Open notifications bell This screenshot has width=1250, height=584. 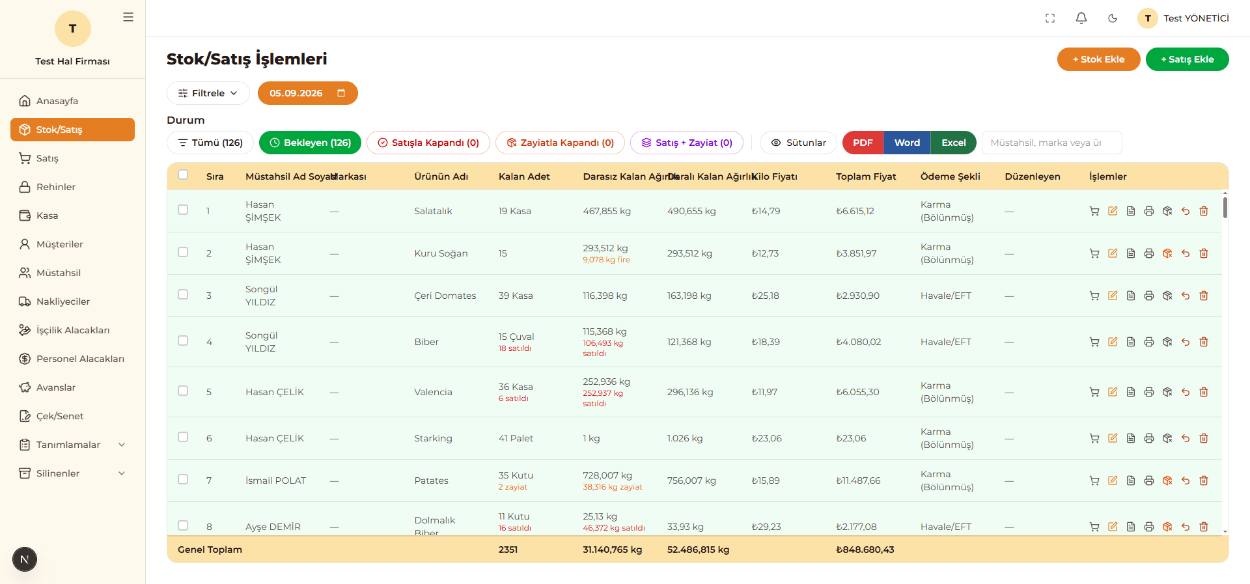tap(1081, 18)
